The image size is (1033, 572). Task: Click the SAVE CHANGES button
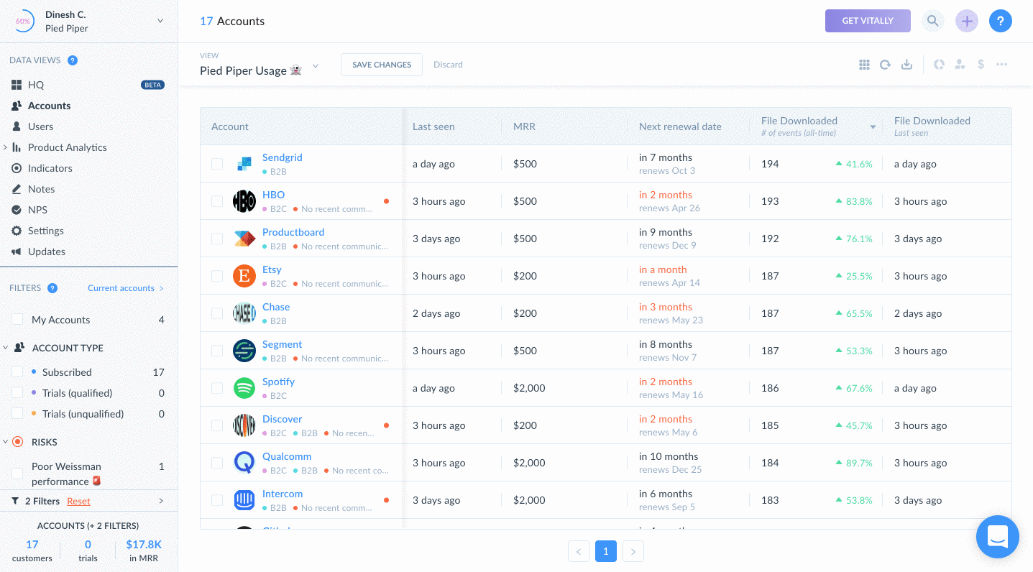coord(382,65)
